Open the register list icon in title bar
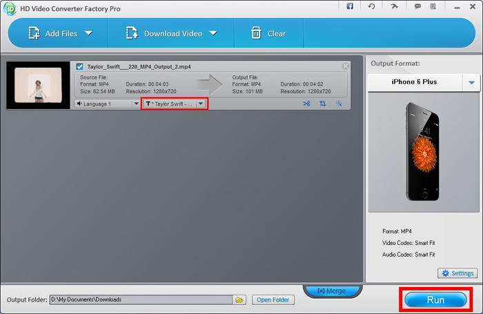Screen dimensions: 483x314 point(433,6)
